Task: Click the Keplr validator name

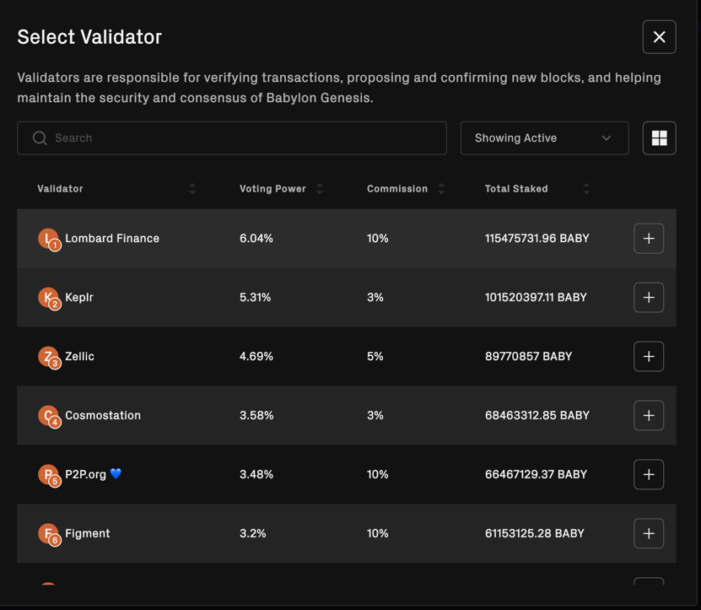Action: [x=79, y=298]
